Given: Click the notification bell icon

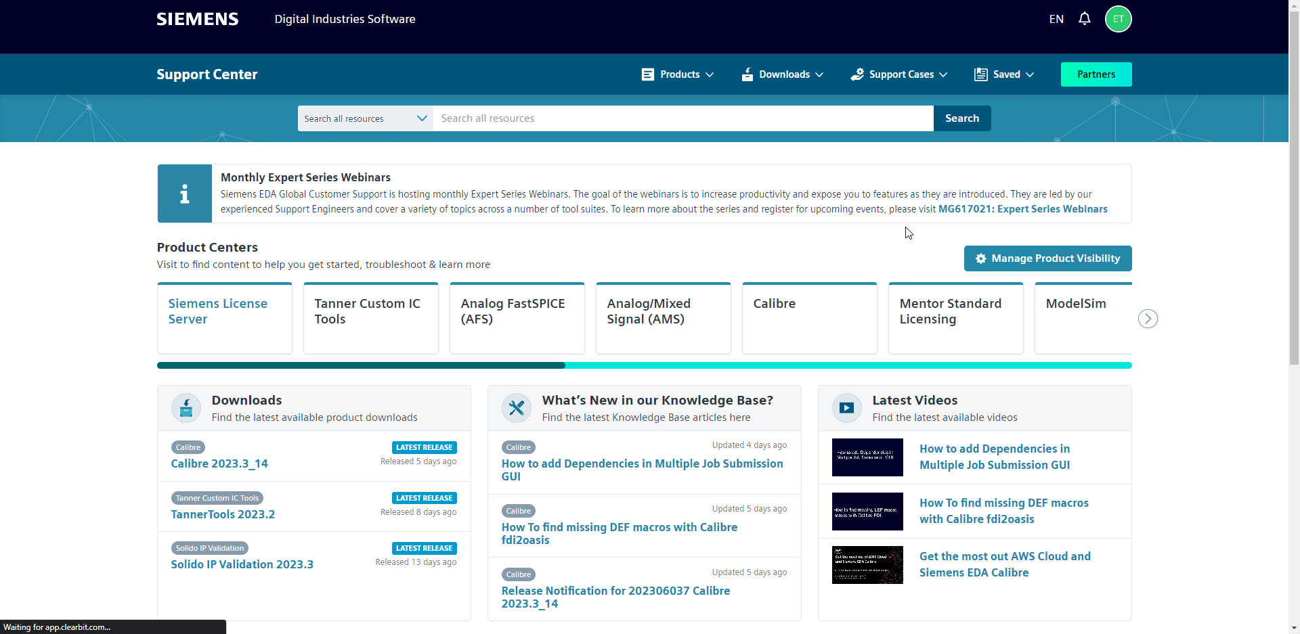Looking at the screenshot, I should (1084, 19).
